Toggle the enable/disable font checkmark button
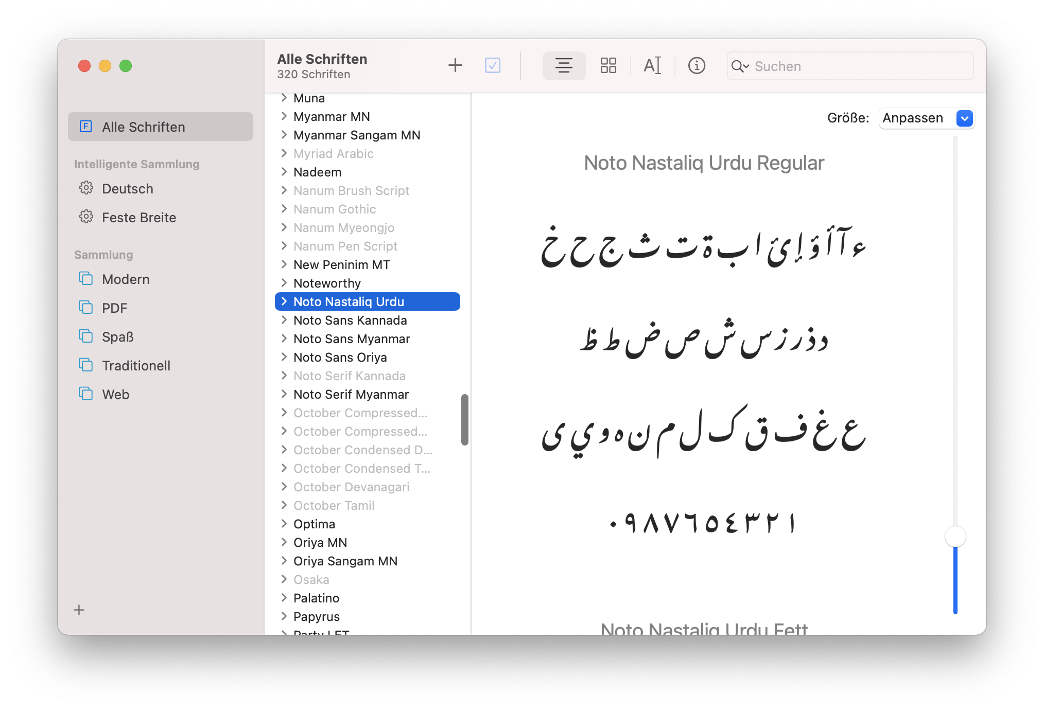 [492, 65]
